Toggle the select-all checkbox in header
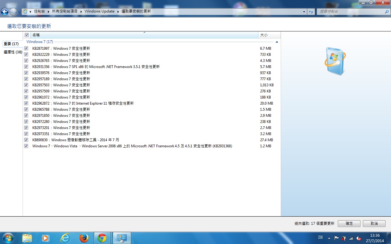The image size is (391, 244). tap(27, 35)
